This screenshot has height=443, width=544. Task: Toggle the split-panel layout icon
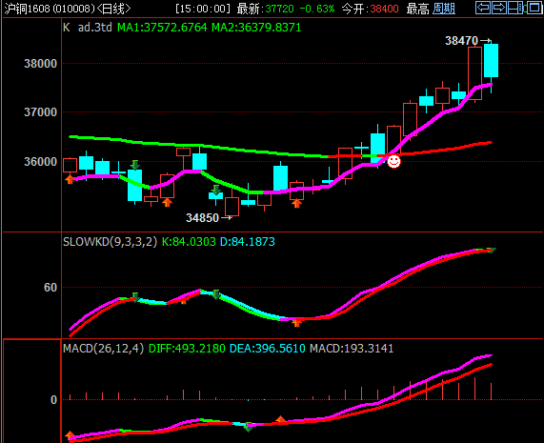(x=515, y=8)
